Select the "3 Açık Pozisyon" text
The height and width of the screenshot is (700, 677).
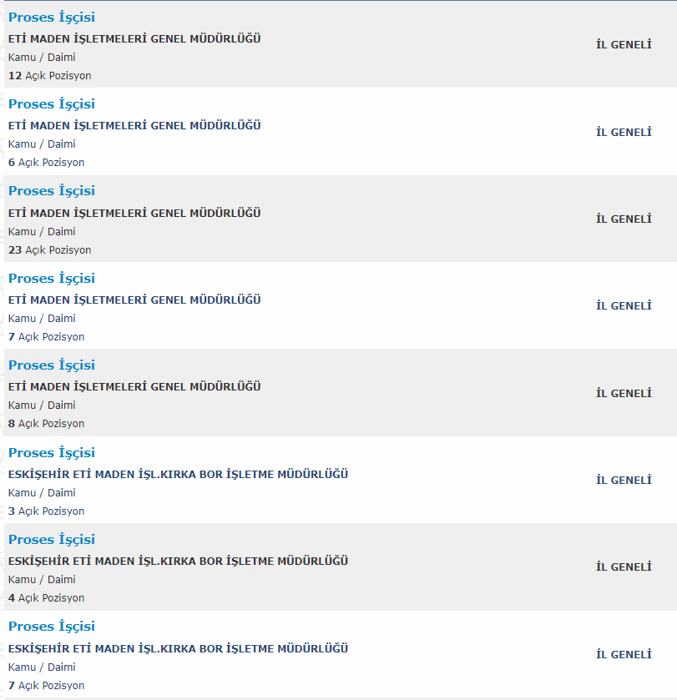tap(46, 511)
